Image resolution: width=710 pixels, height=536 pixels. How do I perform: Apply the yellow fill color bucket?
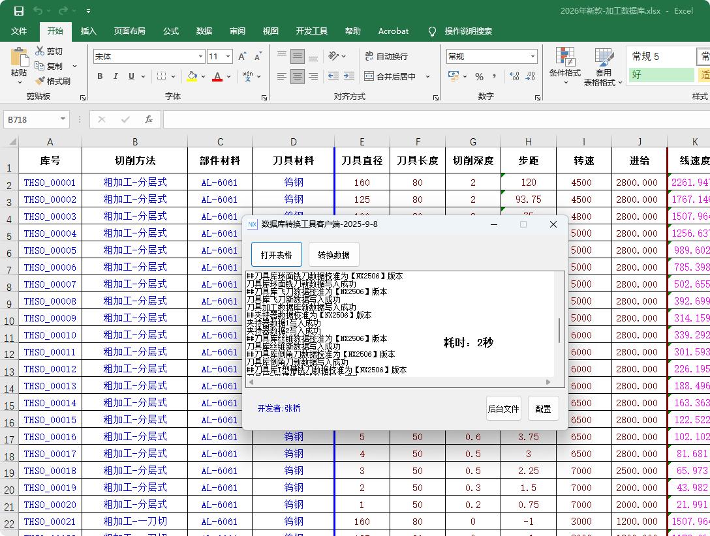(192, 76)
